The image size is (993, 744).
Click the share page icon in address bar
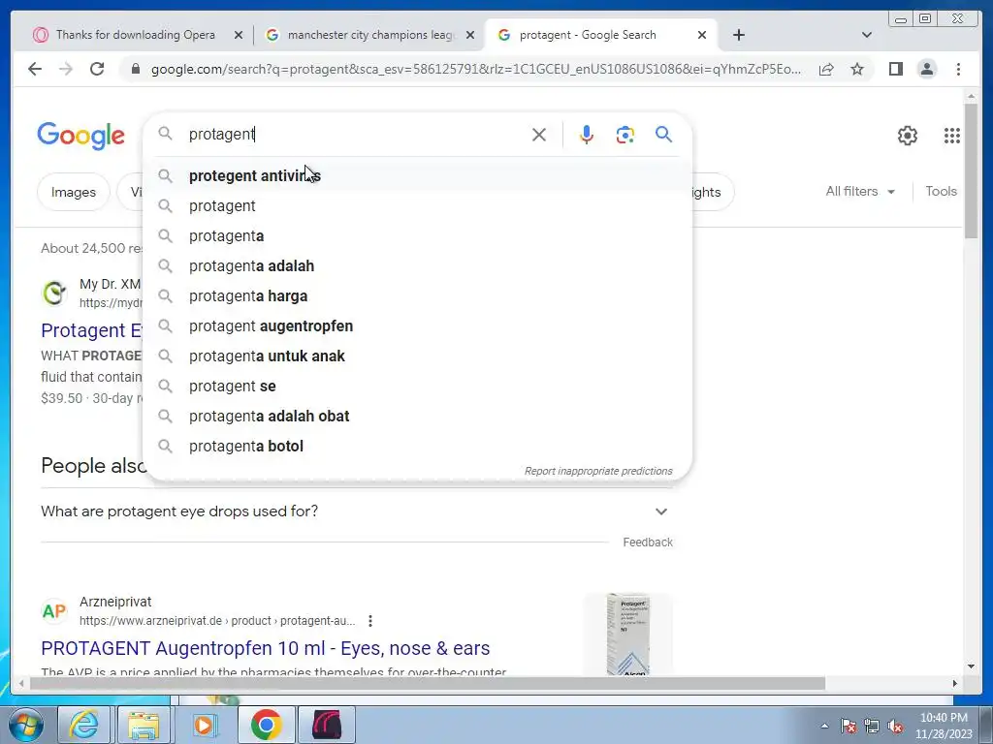click(x=826, y=69)
